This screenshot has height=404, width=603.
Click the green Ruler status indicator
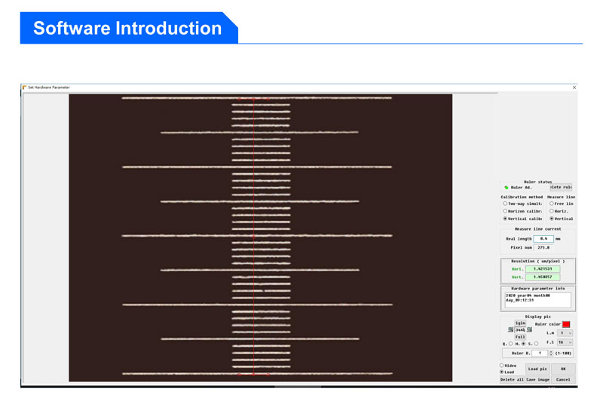(507, 188)
